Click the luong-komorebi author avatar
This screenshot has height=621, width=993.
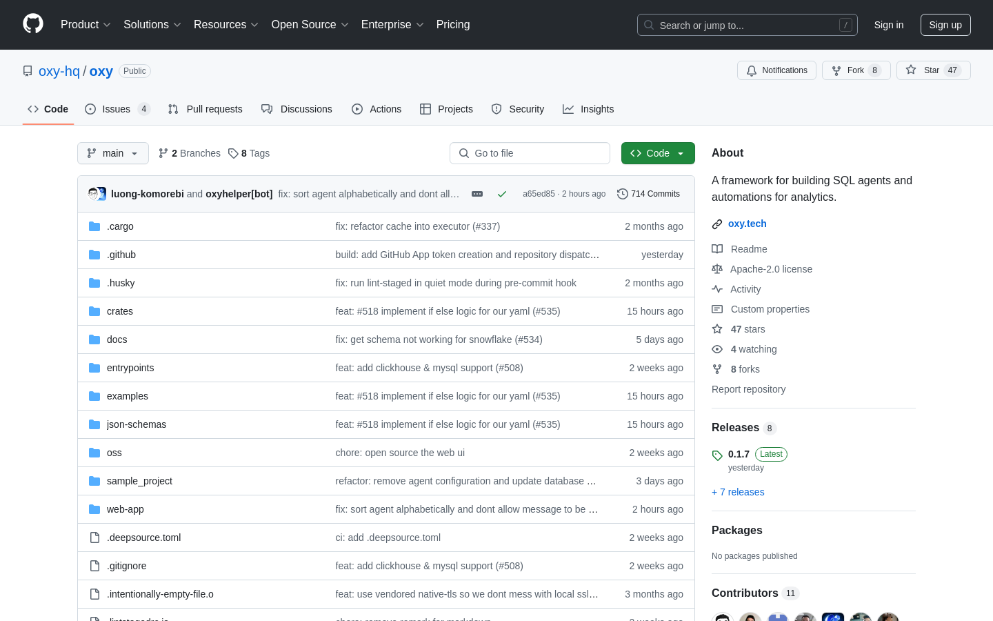pyautogui.click(x=94, y=194)
